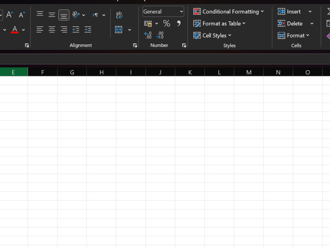
Task: Open Alignment settings dialog launcher
Action: pyautogui.click(x=135, y=45)
